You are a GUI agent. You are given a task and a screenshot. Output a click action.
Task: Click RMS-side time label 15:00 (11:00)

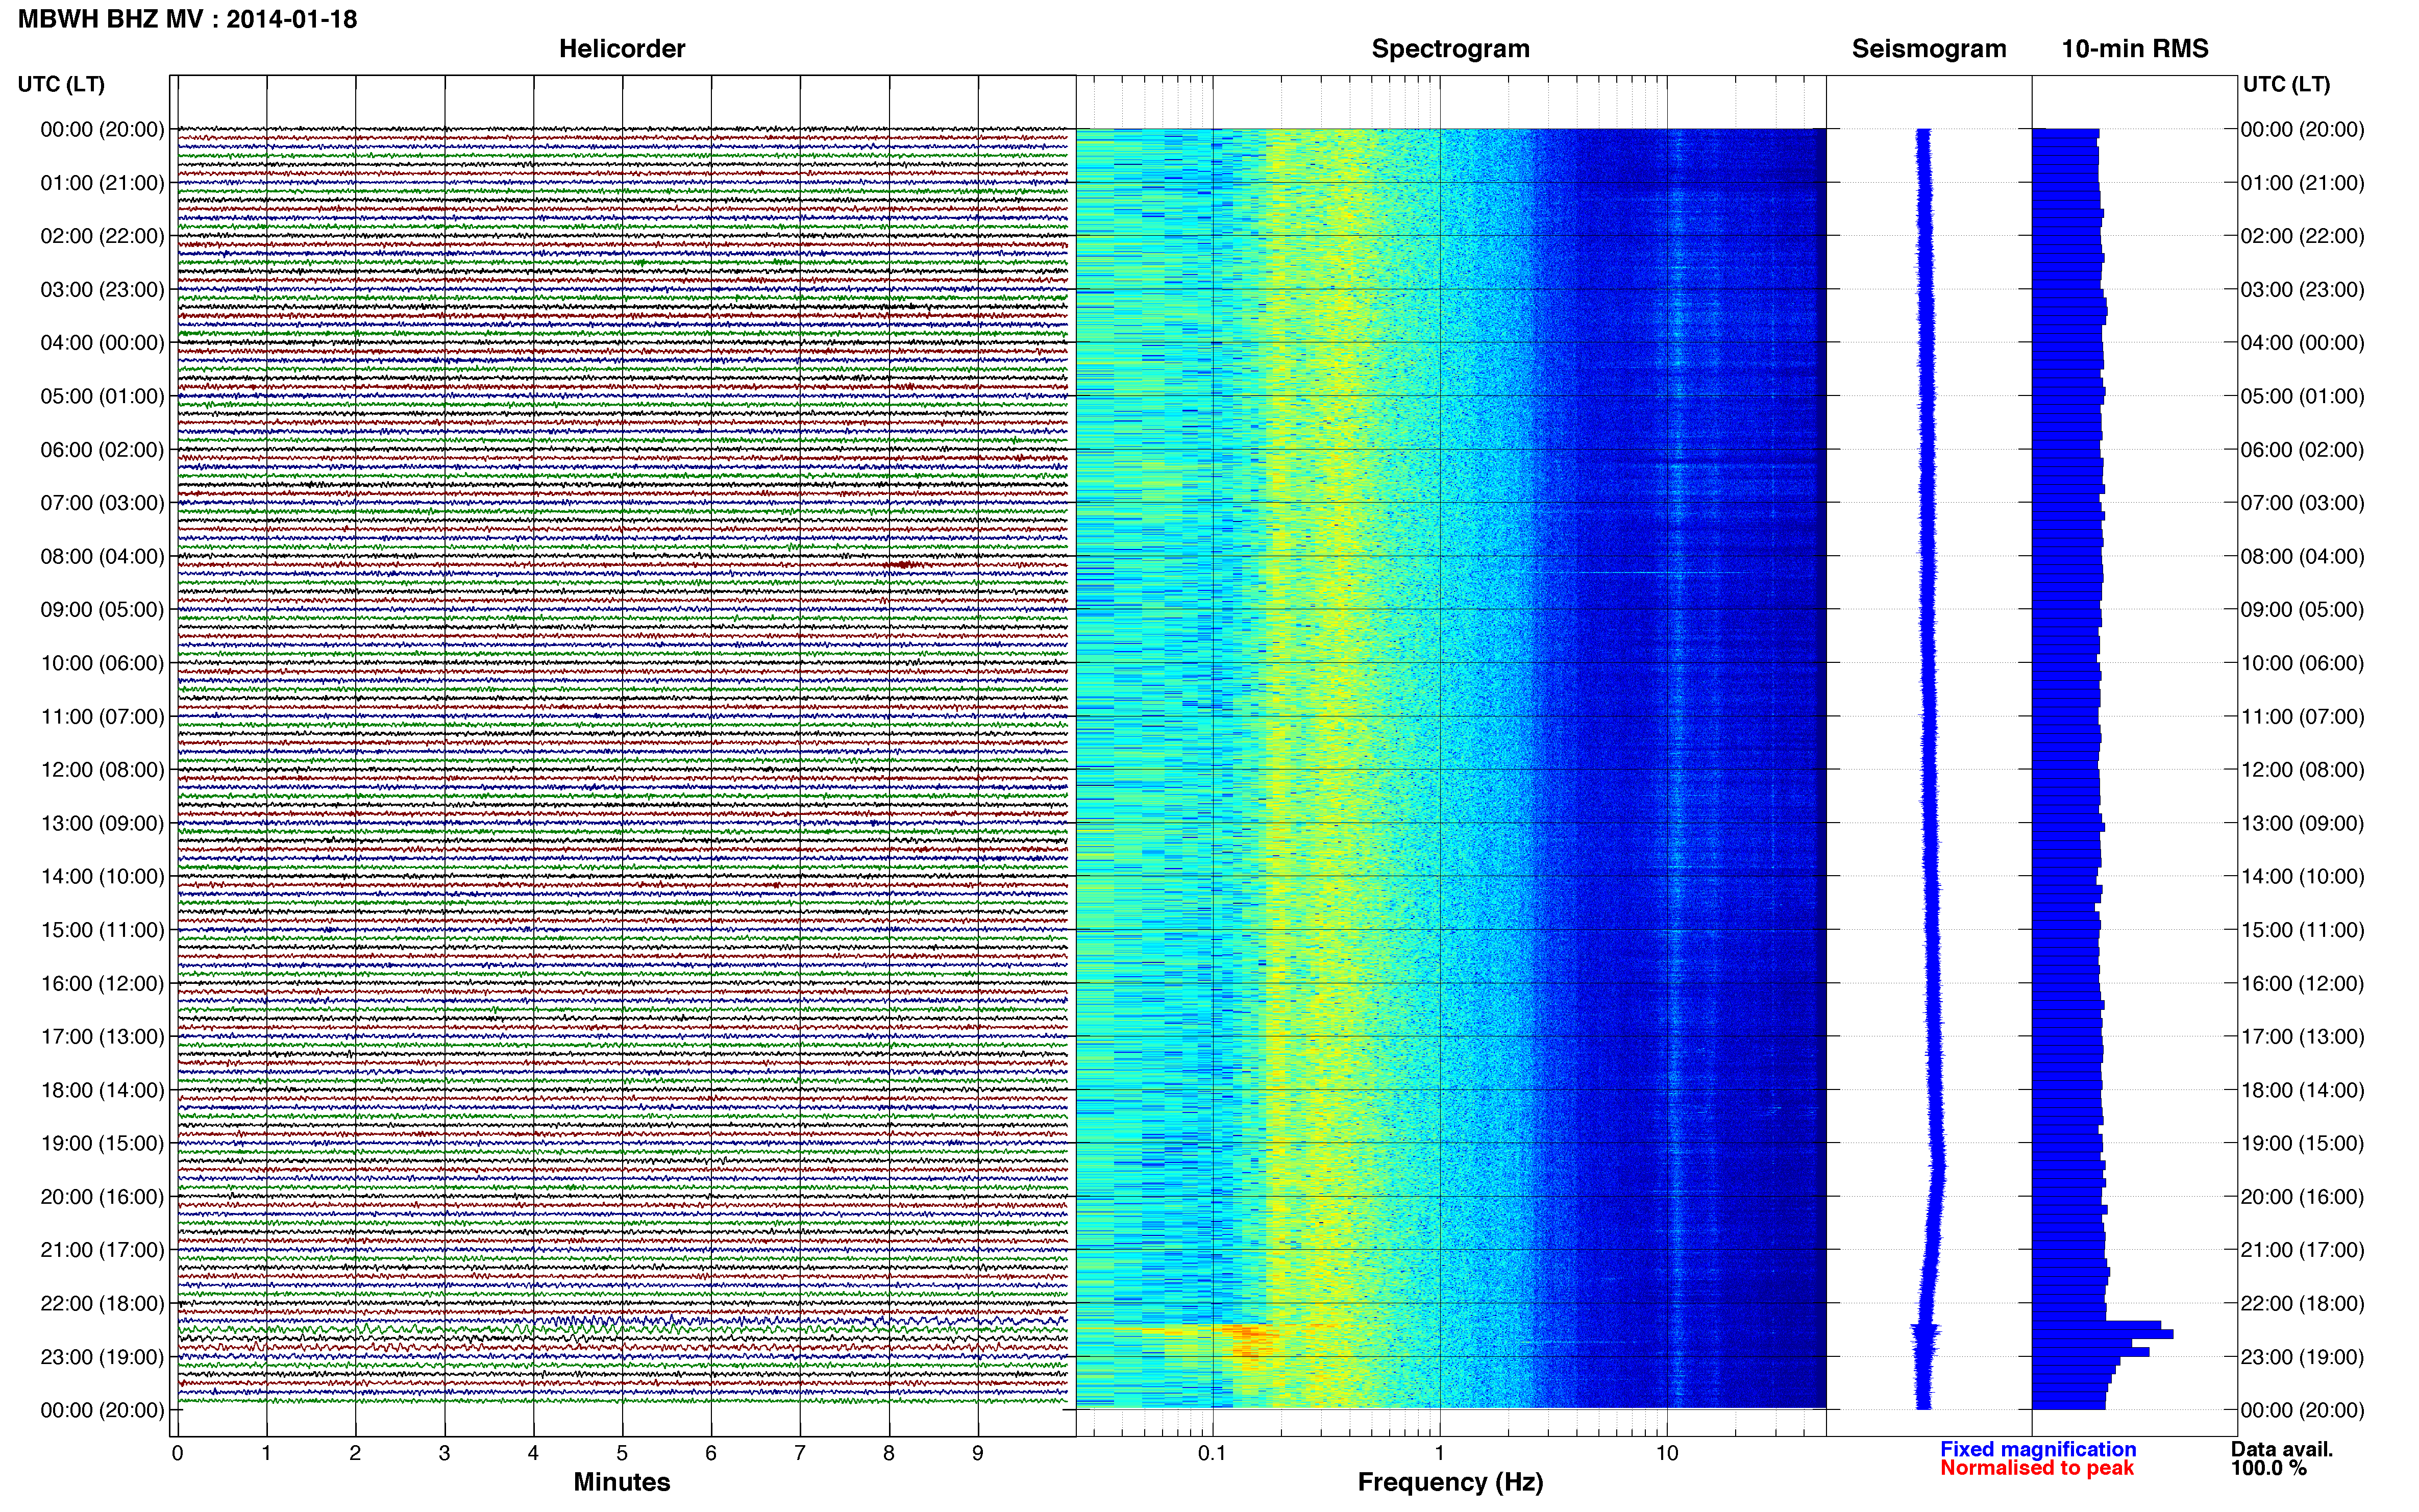(x=2302, y=930)
